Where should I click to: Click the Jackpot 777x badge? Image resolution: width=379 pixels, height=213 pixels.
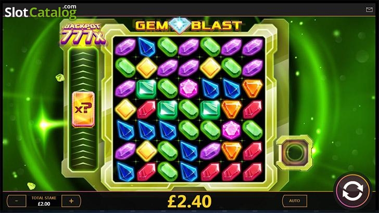(x=83, y=34)
